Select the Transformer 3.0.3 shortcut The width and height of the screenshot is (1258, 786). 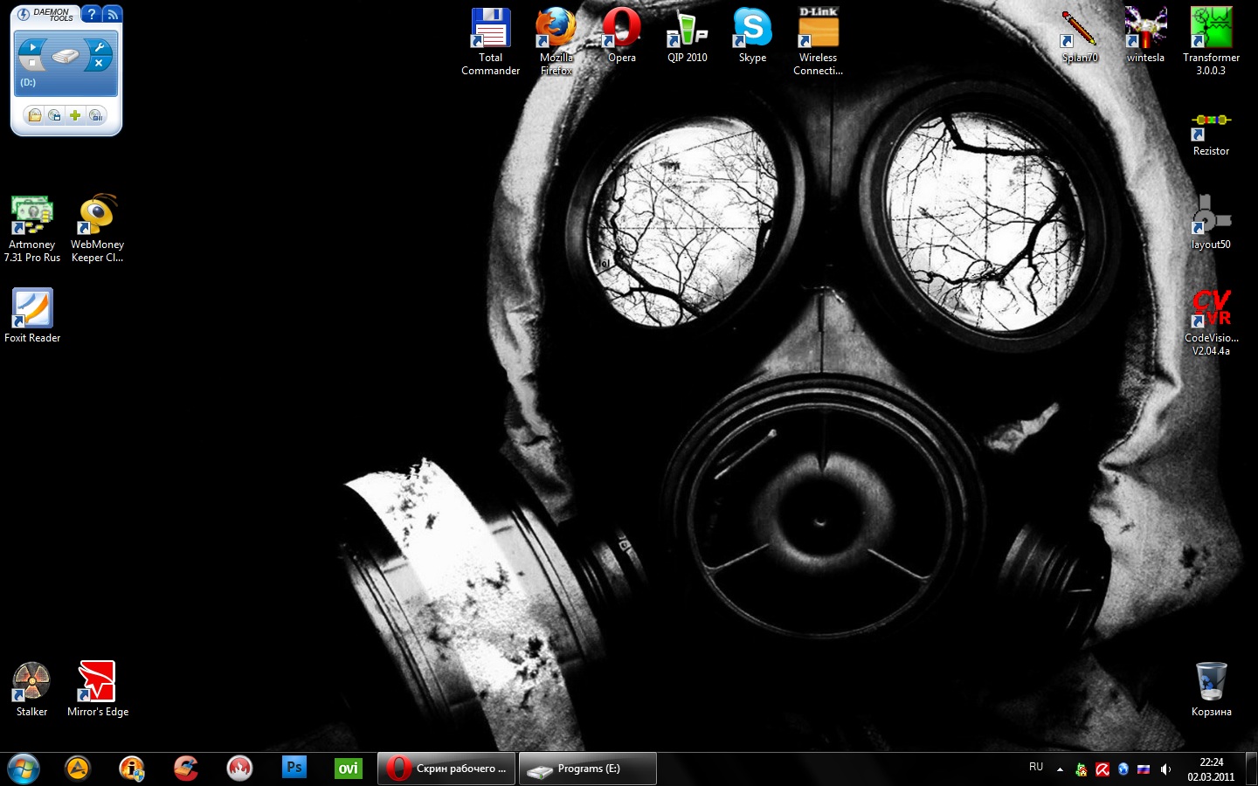point(1211,41)
